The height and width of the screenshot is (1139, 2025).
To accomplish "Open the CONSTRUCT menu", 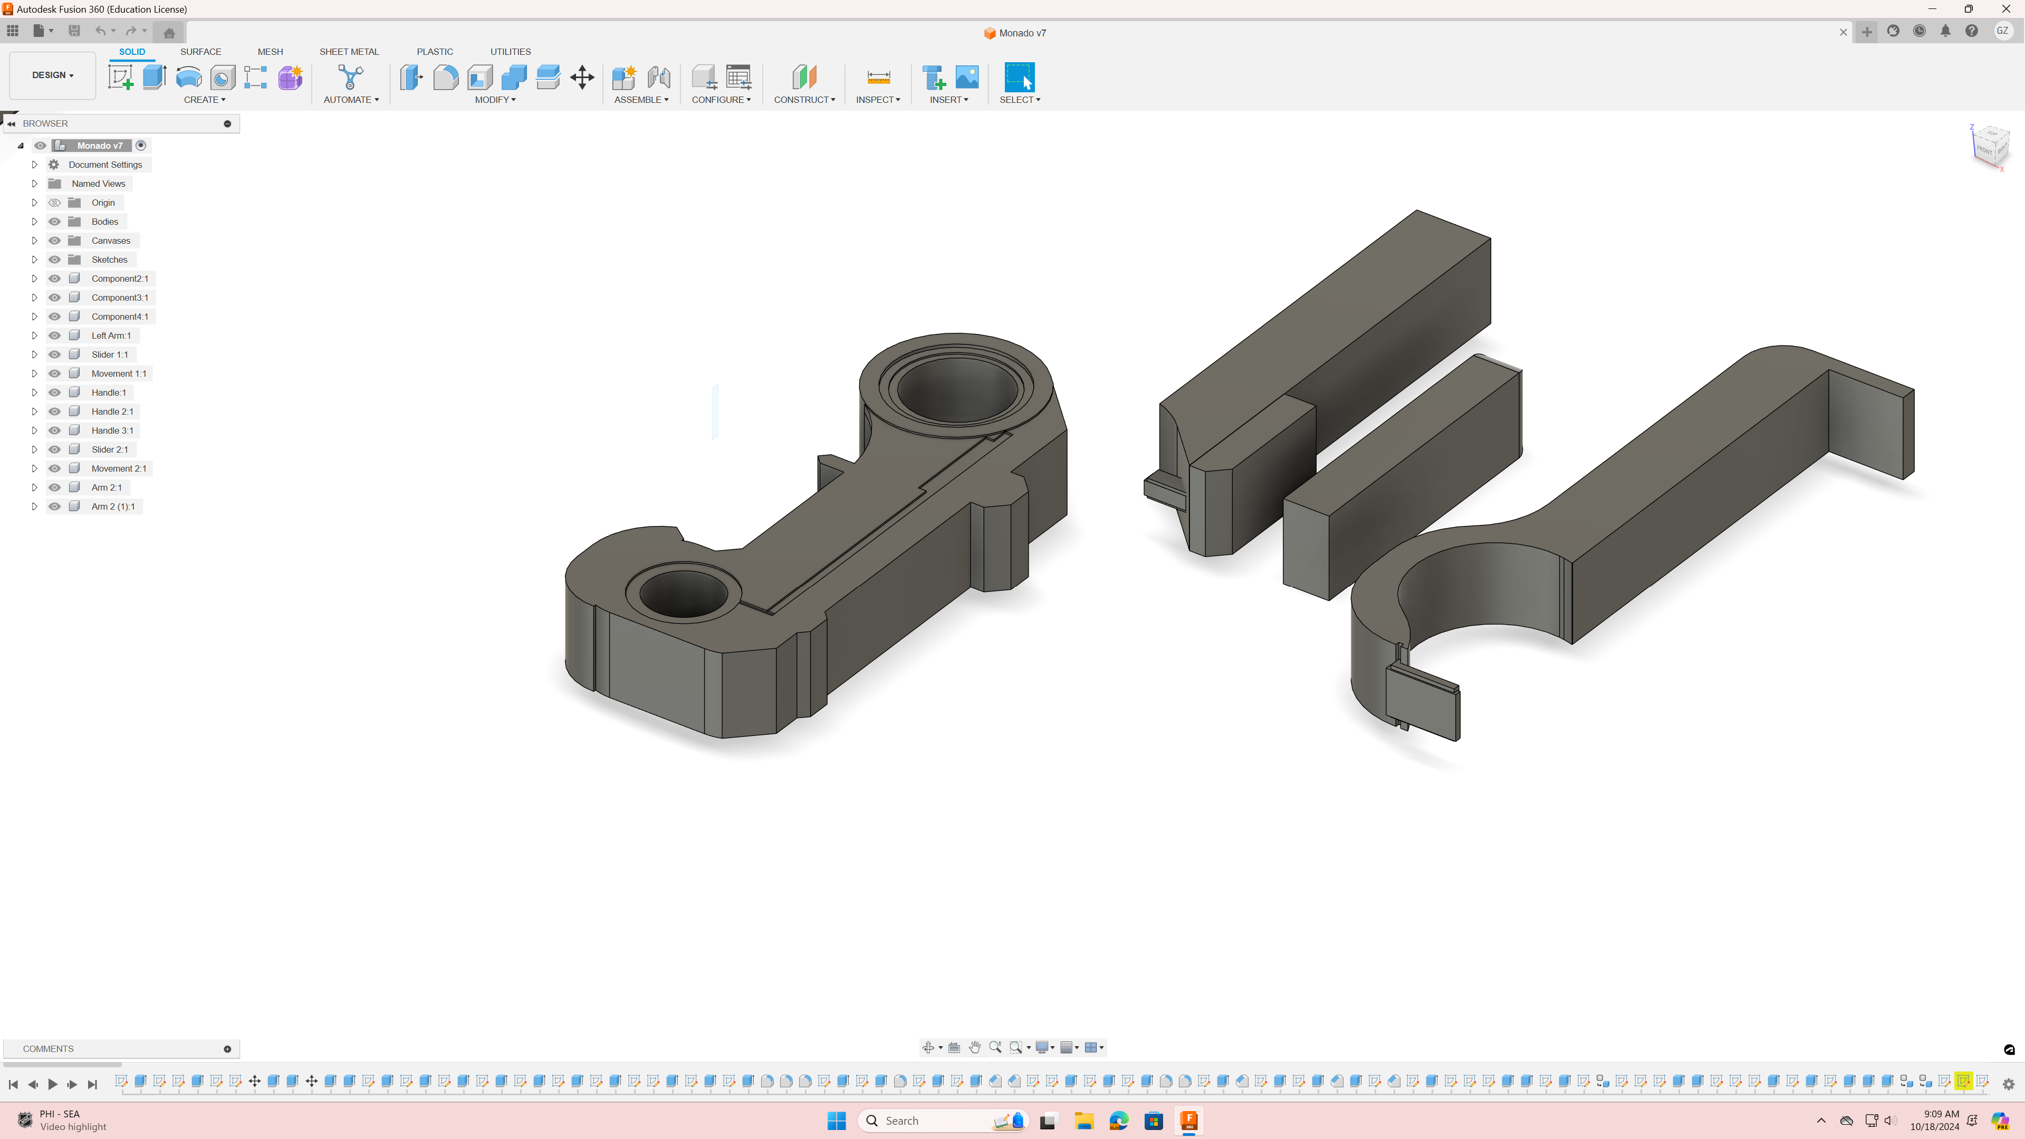I will pos(804,100).
